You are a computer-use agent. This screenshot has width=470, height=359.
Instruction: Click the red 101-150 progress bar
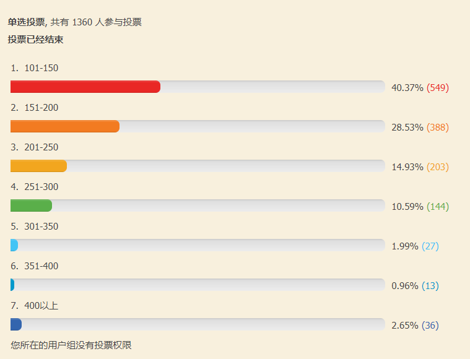pos(85,87)
